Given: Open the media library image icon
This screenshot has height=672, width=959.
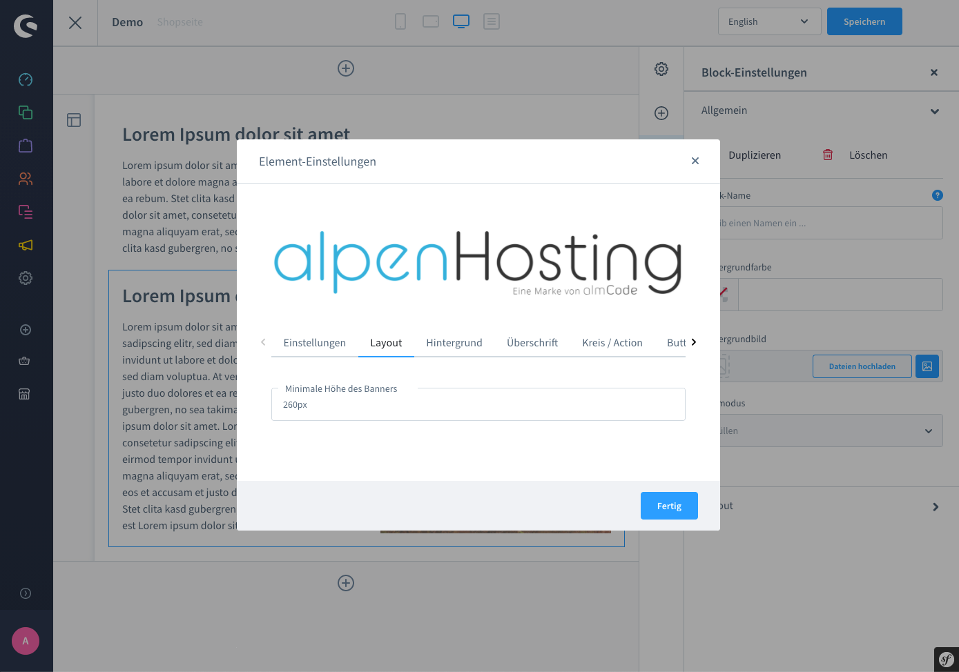Looking at the screenshot, I should (927, 366).
